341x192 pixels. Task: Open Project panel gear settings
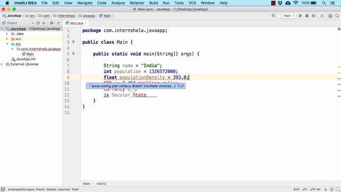click(x=52, y=23)
